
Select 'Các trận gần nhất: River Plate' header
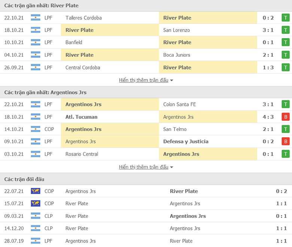(x=42, y=6)
